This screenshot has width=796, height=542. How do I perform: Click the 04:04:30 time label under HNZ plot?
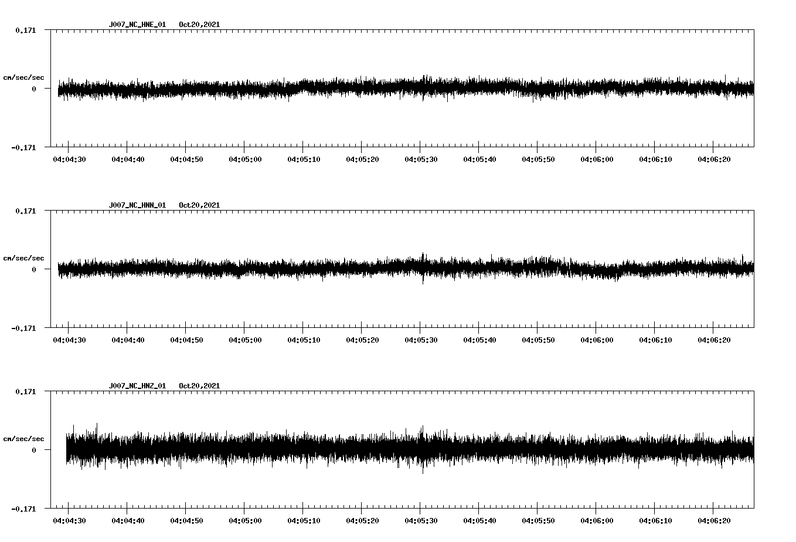coord(69,520)
